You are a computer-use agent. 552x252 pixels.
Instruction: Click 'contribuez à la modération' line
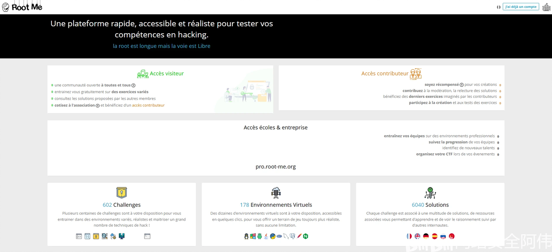[450, 90]
